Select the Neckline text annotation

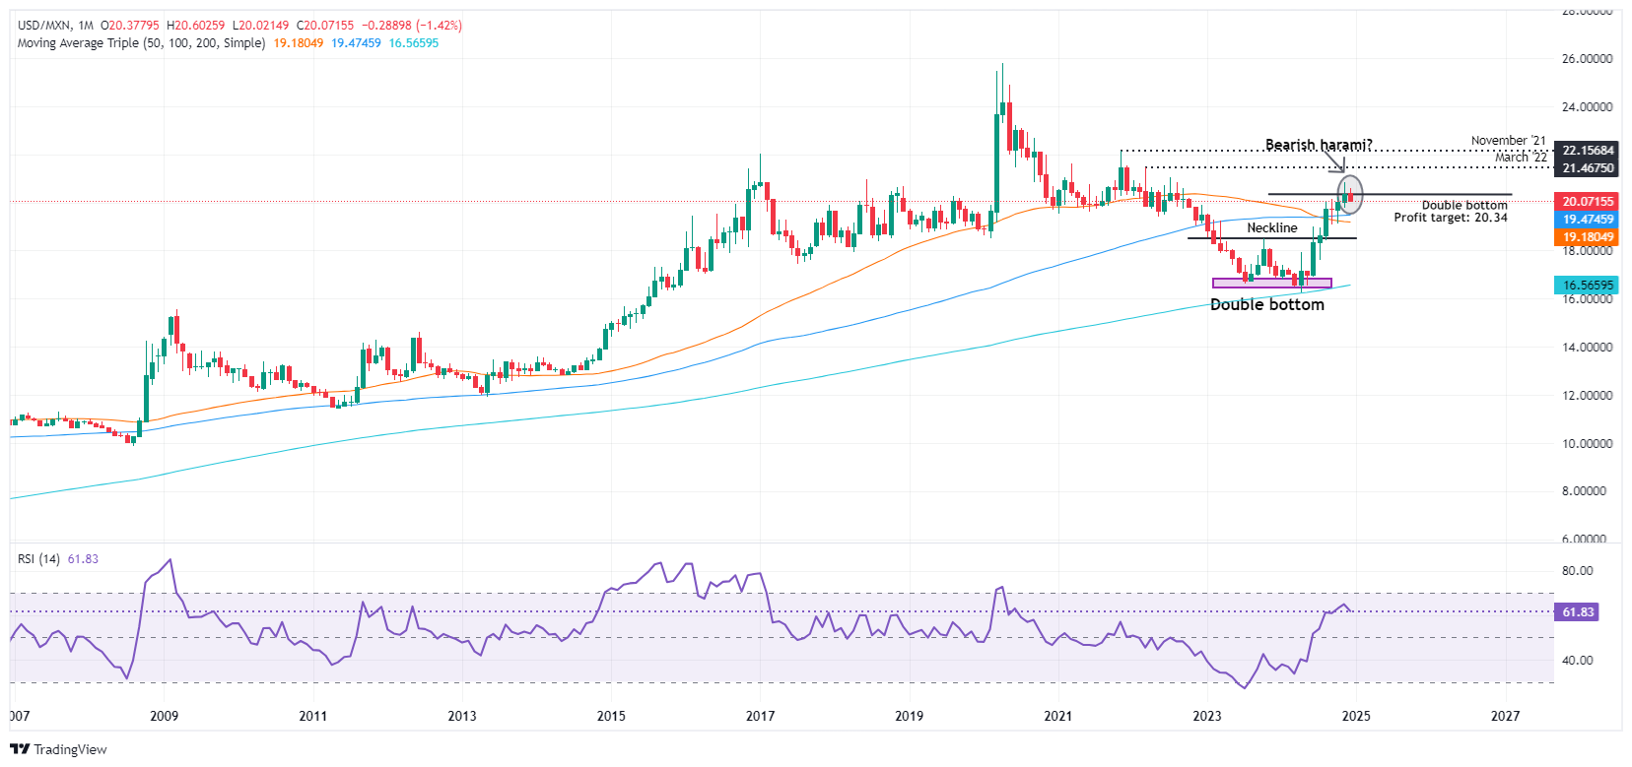point(1271,228)
